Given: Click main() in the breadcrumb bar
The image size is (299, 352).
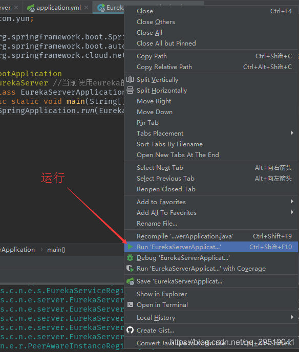Looking at the screenshot, I should pyautogui.click(x=56, y=250).
